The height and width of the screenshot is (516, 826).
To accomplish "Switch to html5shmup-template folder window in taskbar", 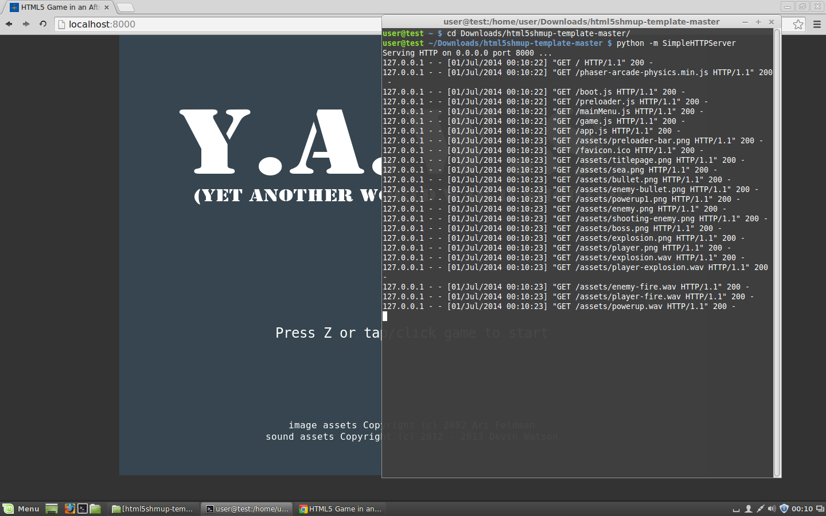I will pyautogui.click(x=153, y=509).
